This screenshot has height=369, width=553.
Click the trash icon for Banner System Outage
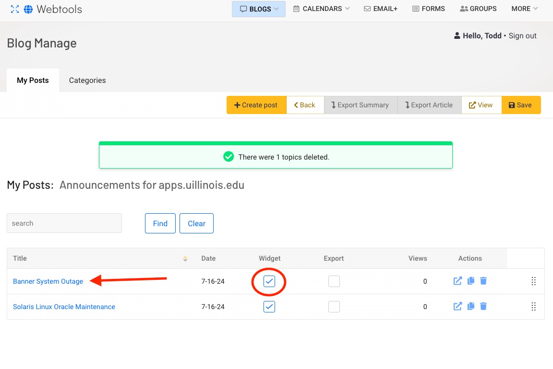pyautogui.click(x=483, y=281)
